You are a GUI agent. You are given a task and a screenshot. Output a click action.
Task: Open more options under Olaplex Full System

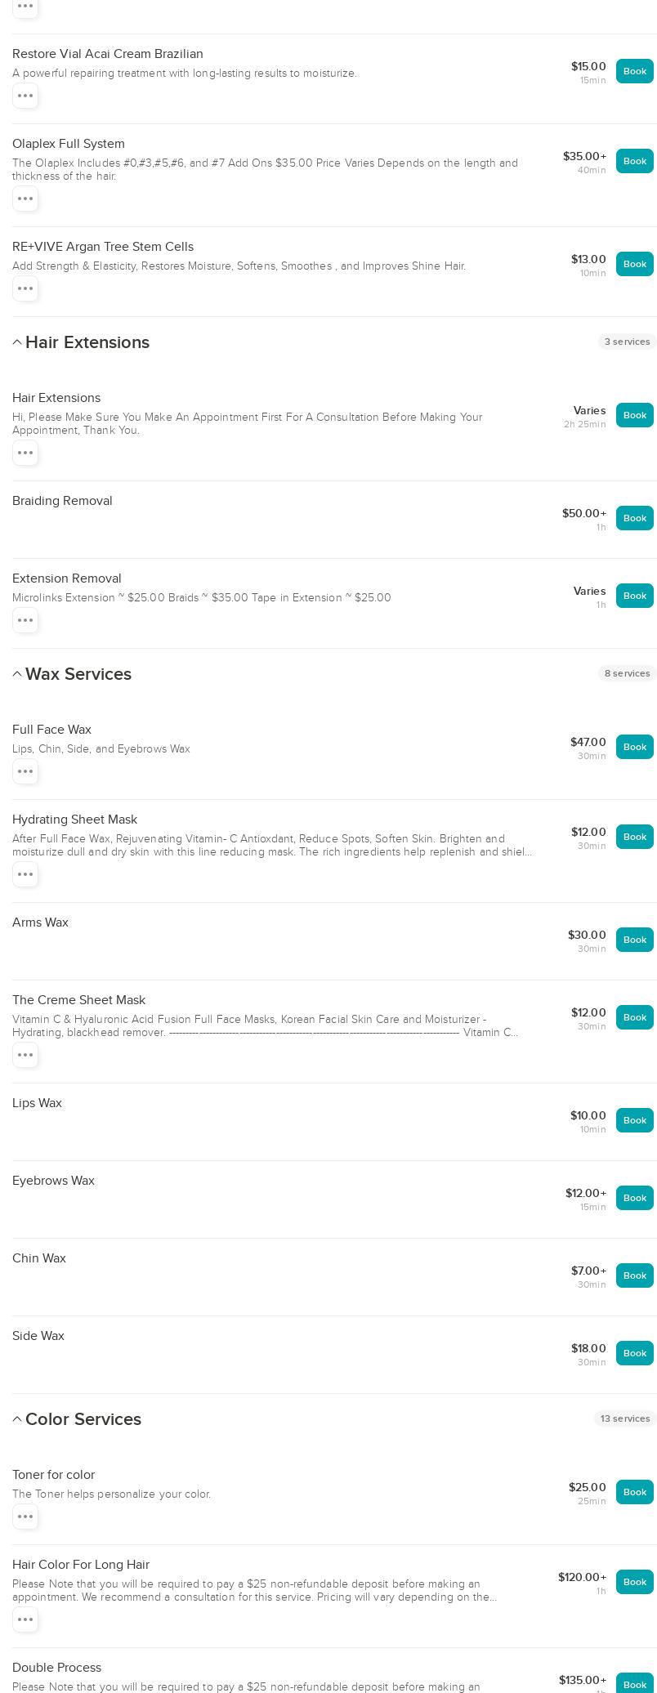point(25,199)
